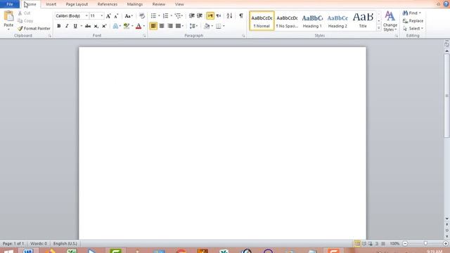450x253 pixels.
Task: Click the zoom slider handle
Action: [x=425, y=244]
